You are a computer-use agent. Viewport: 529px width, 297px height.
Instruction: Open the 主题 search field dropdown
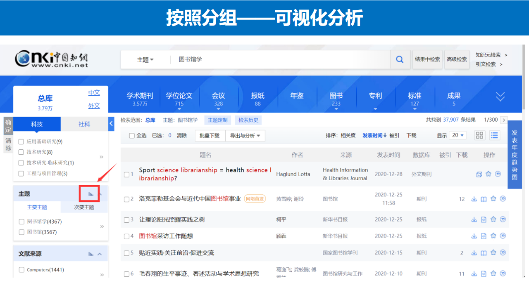point(145,60)
